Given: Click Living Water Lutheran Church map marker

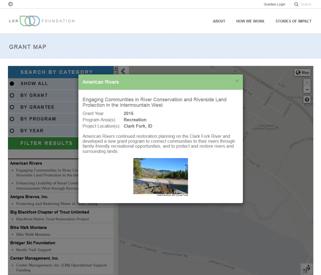Looking at the screenshot, I should pos(277,127).
